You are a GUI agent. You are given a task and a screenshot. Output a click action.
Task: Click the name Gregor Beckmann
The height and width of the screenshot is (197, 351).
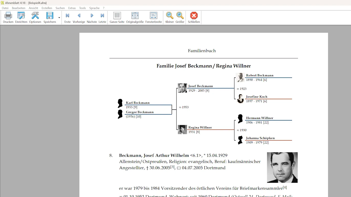140,112
